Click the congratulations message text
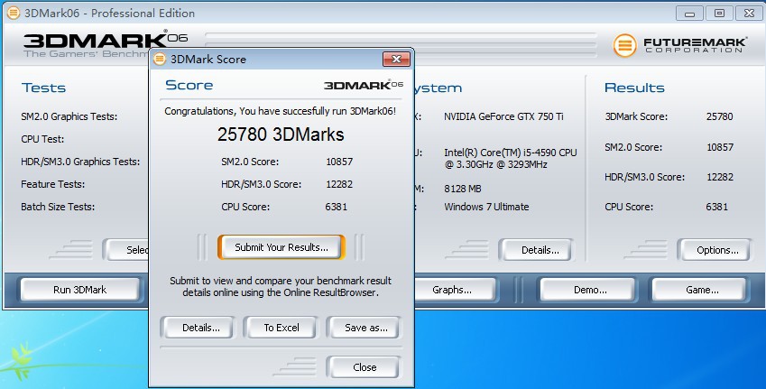Screen dimensions: 766x389 click(x=281, y=111)
